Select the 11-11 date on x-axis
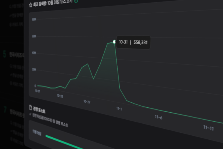This screenshot has height=149, width=223. click(208, 128)
